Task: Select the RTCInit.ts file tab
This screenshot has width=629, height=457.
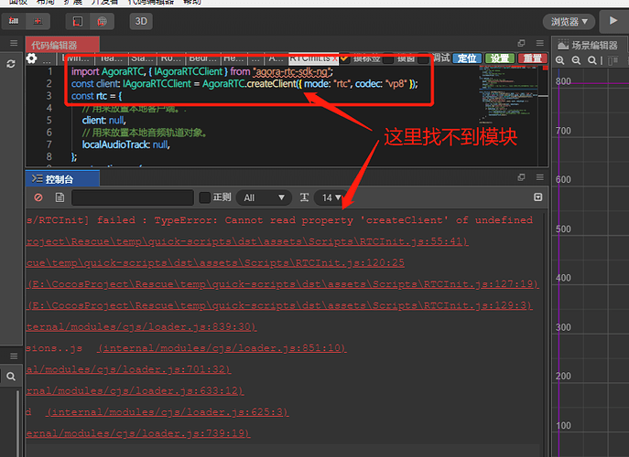Action: [x=309, y=58]
